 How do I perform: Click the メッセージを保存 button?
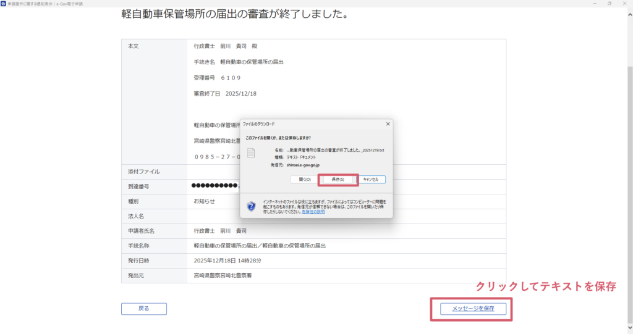(473, 308)
